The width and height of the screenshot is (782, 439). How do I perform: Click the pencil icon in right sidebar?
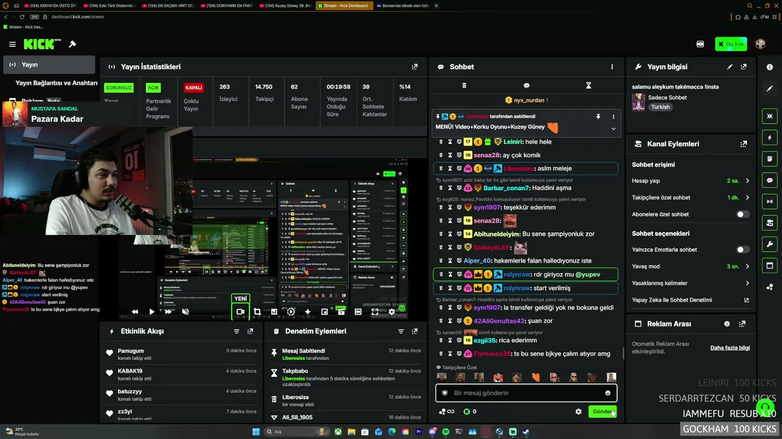(x=770, y=88)
